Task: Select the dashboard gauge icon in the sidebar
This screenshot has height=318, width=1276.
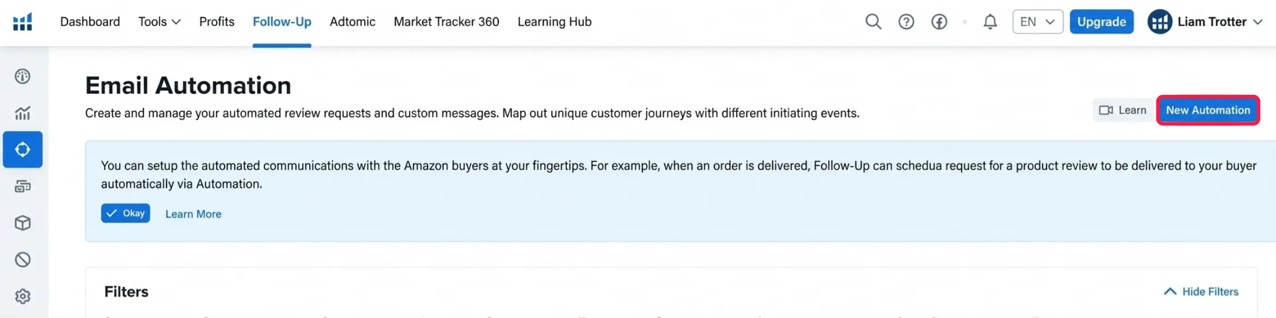Action: click(22, 76)
